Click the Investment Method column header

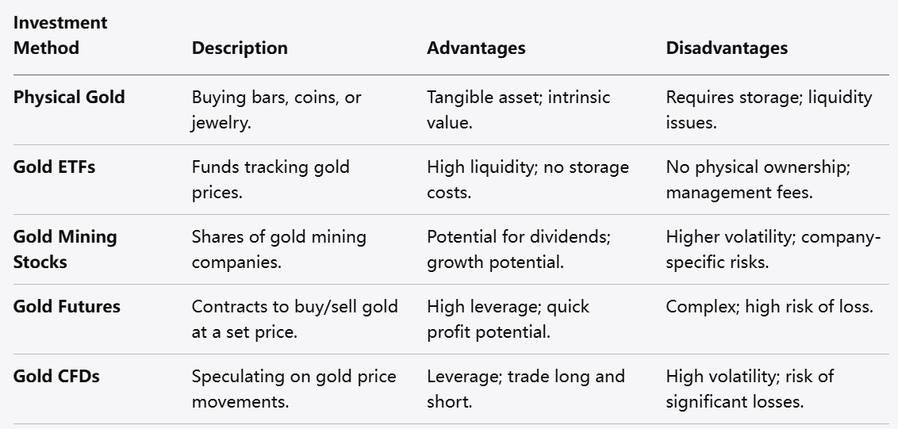coord(60,36)
